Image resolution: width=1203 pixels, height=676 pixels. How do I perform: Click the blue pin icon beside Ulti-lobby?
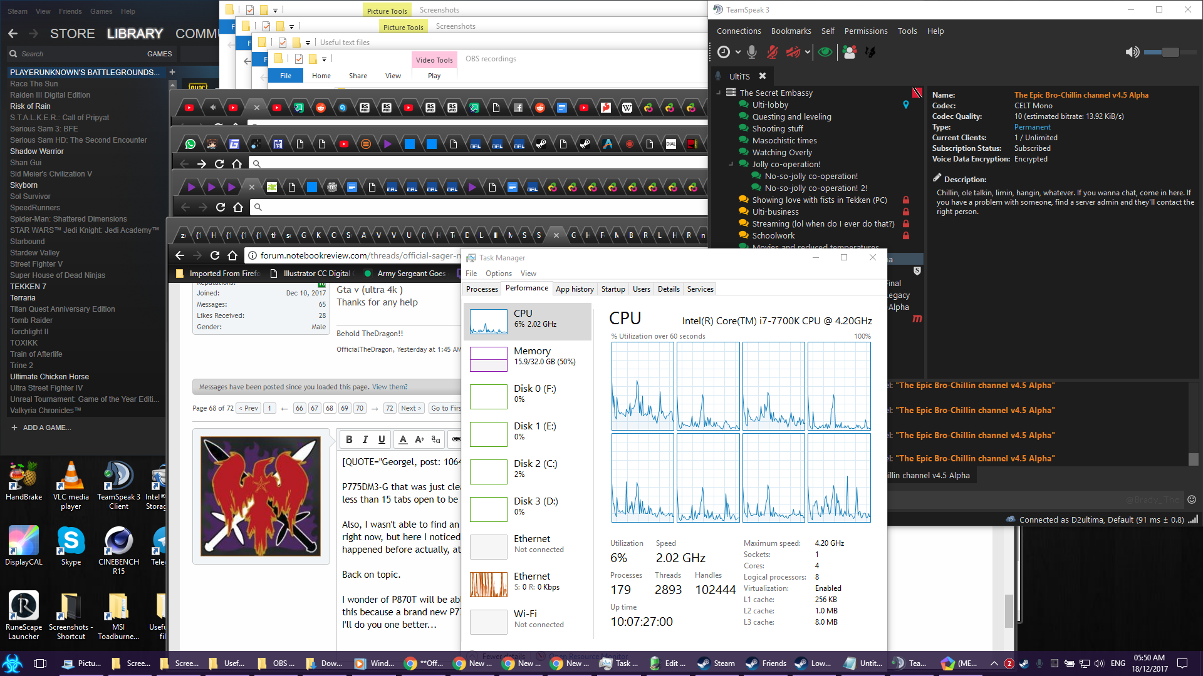905,105
